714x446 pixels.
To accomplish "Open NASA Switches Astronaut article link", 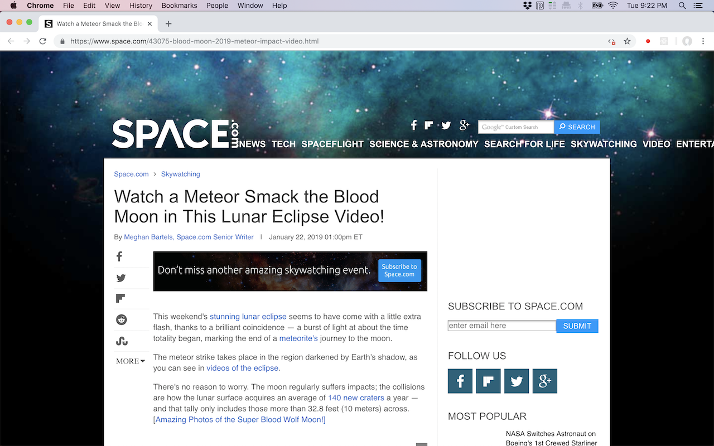I will pyautogui.click(x=551, y=438).
